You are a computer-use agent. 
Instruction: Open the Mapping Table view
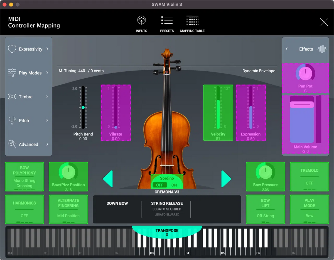click(192, 23)
